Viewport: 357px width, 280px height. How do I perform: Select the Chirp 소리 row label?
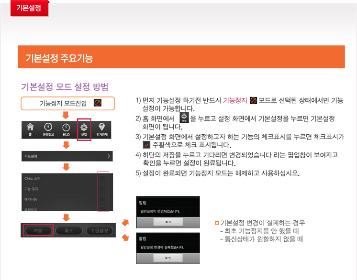[x=33, y=178]
